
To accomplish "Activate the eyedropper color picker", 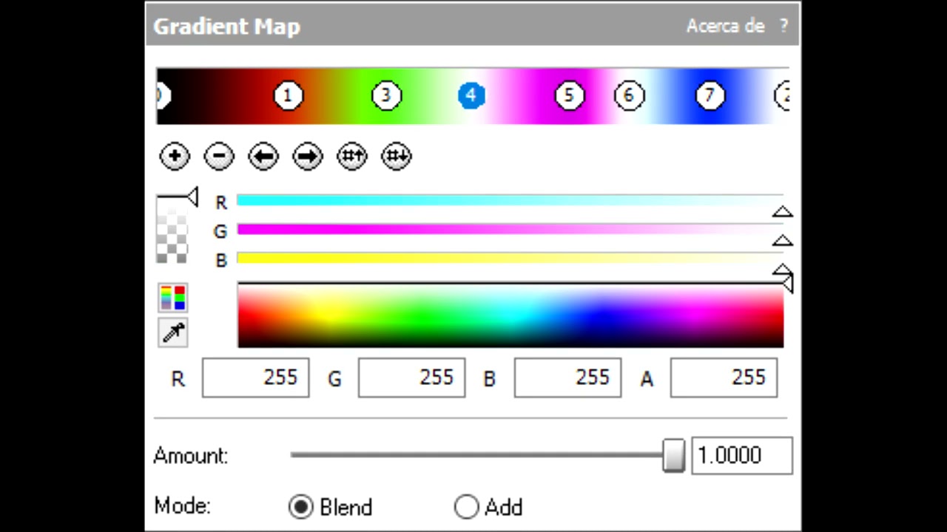I will pyautogui.click(x=173, y=332).
